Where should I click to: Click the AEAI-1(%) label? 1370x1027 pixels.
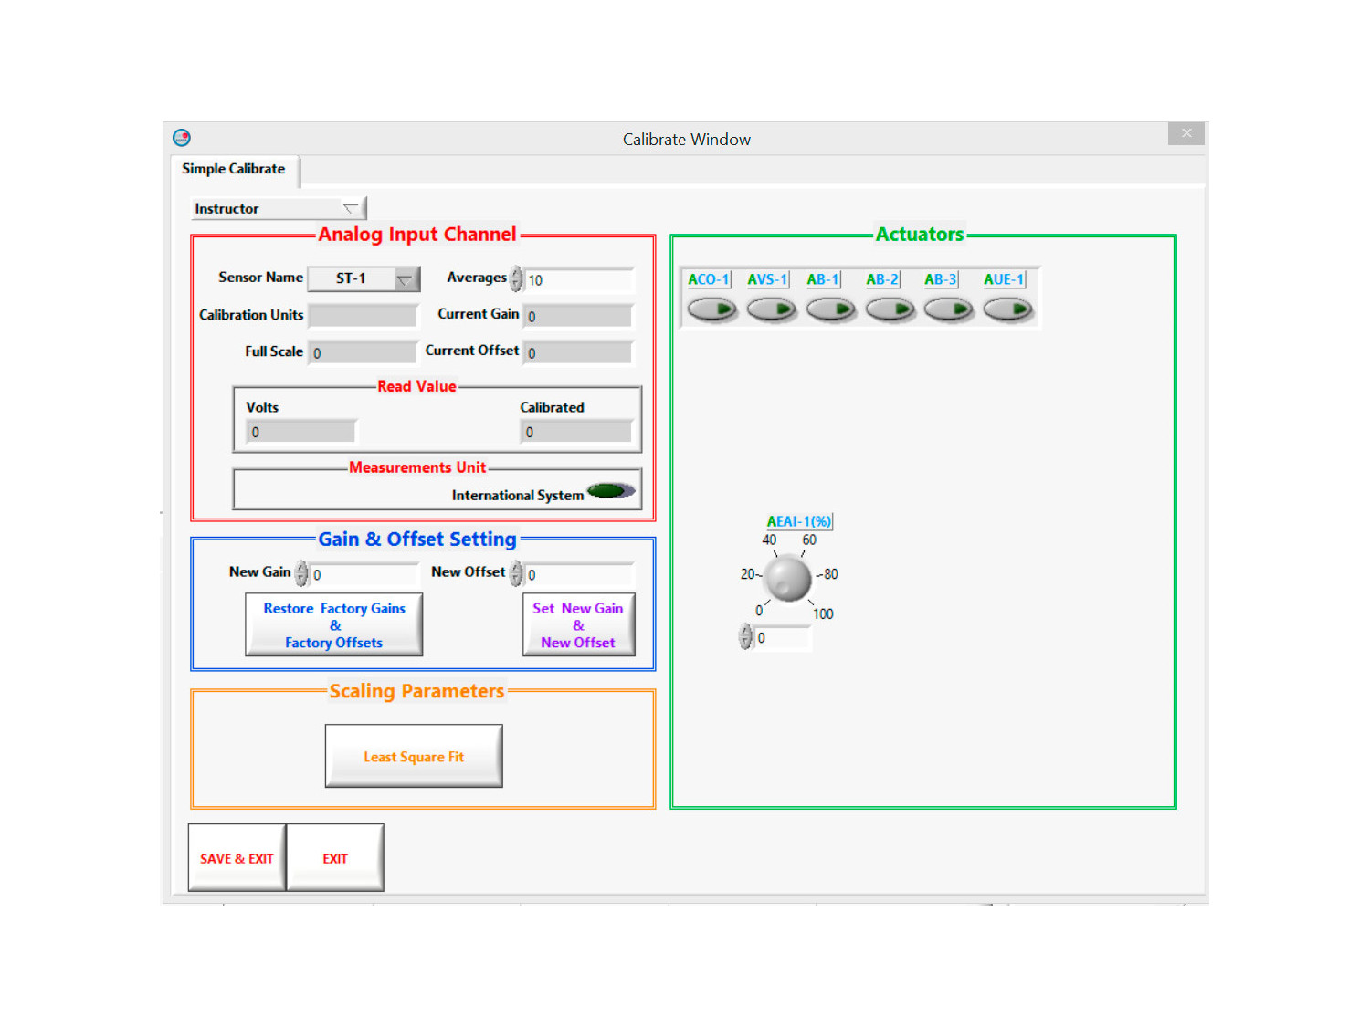(x=799, y=521)
